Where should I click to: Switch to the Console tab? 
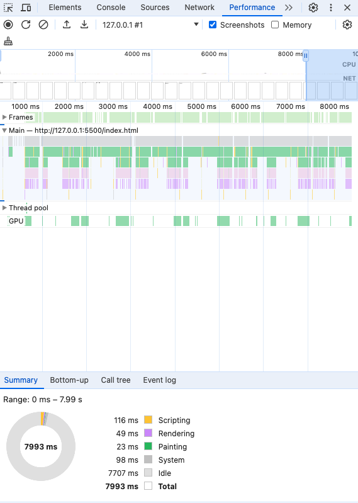tap(111, 8)
